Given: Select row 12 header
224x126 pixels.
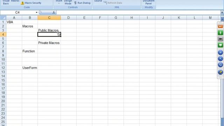Looking at the screenshot, I should coord(3,68).
